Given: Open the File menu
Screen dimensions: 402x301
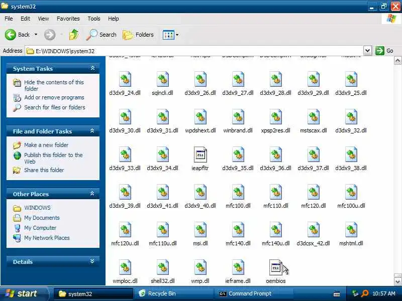Looking at the screenshot, I should click(9, 19).
